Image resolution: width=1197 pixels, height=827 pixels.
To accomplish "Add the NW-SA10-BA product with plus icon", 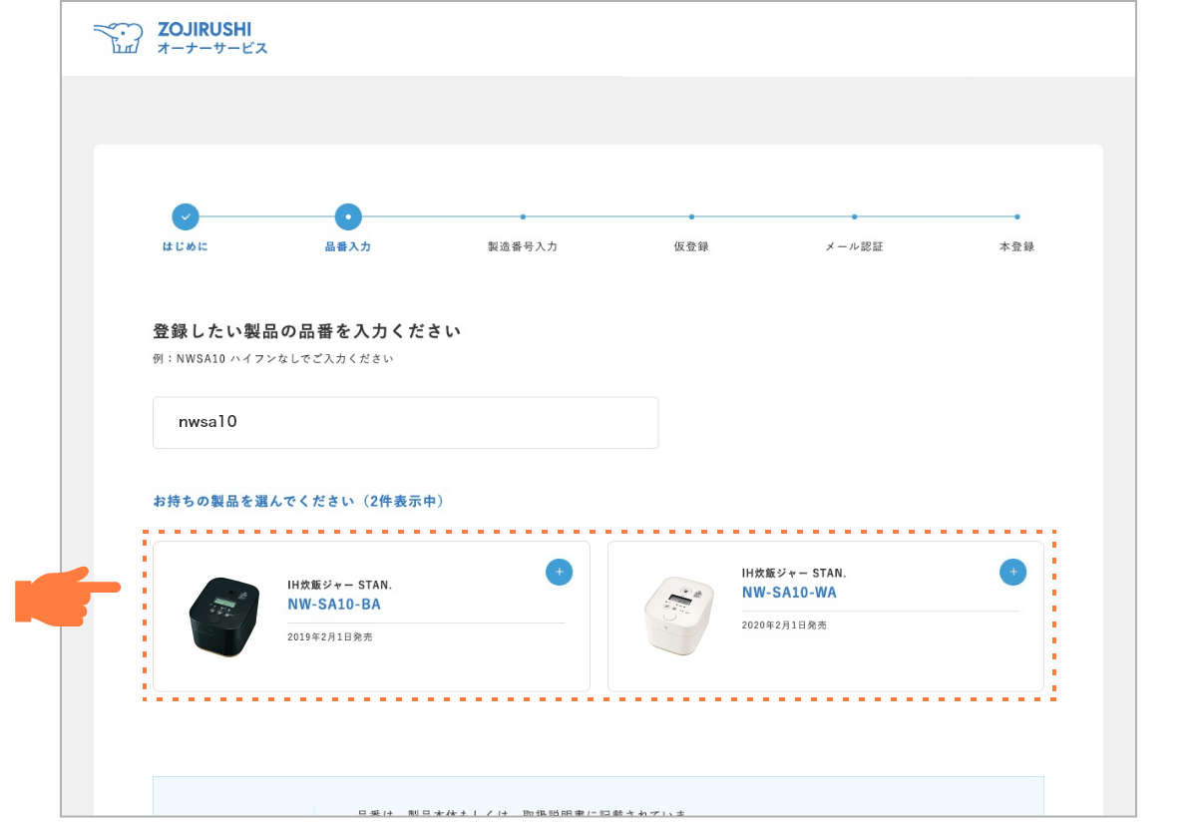I will tap(560, 572).
